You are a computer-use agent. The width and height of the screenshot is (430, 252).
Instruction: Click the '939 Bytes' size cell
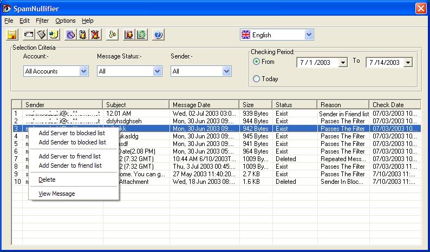tap(256, 114)
